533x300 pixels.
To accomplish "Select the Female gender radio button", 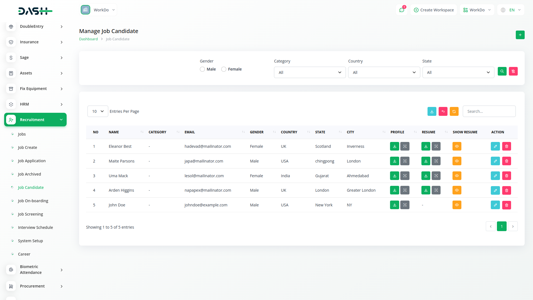I will [x=224, y=69].
